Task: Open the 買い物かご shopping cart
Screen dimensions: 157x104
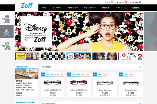Action: point(121,2)
